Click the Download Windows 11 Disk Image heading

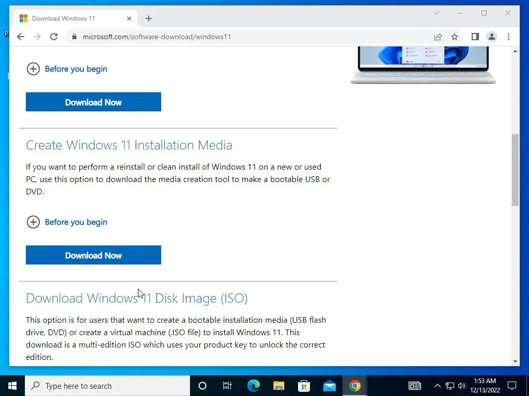click(x=136, y=299)
